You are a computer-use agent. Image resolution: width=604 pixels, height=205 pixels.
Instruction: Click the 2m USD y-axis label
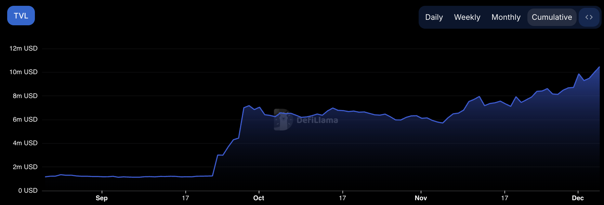point(25,167)
